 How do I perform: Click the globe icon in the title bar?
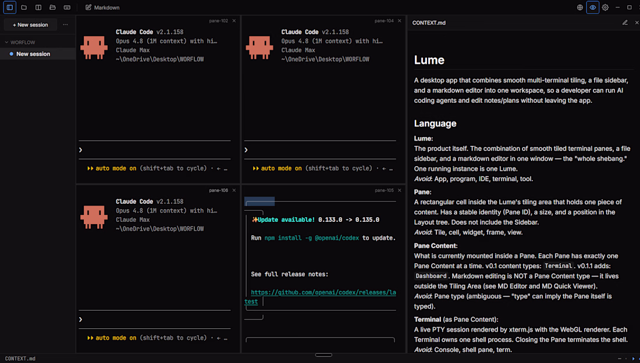tap(579, 8)
